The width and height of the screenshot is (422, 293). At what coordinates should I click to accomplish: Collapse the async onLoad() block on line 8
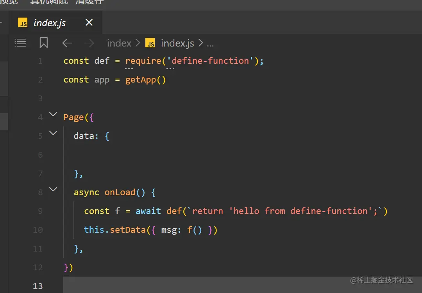[x=53, y=189]
